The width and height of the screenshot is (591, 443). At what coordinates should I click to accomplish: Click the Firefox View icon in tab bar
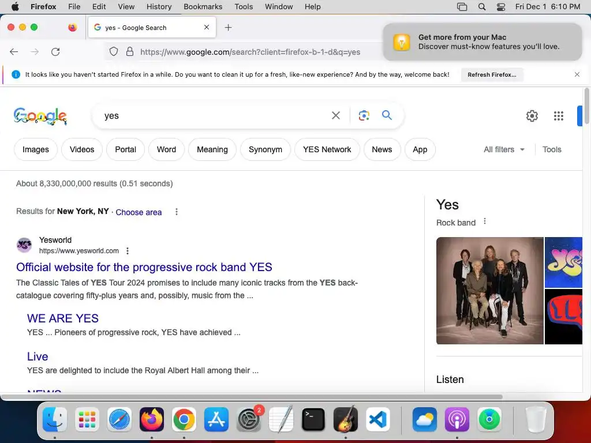pyautogui.click(x=72, y=27)
